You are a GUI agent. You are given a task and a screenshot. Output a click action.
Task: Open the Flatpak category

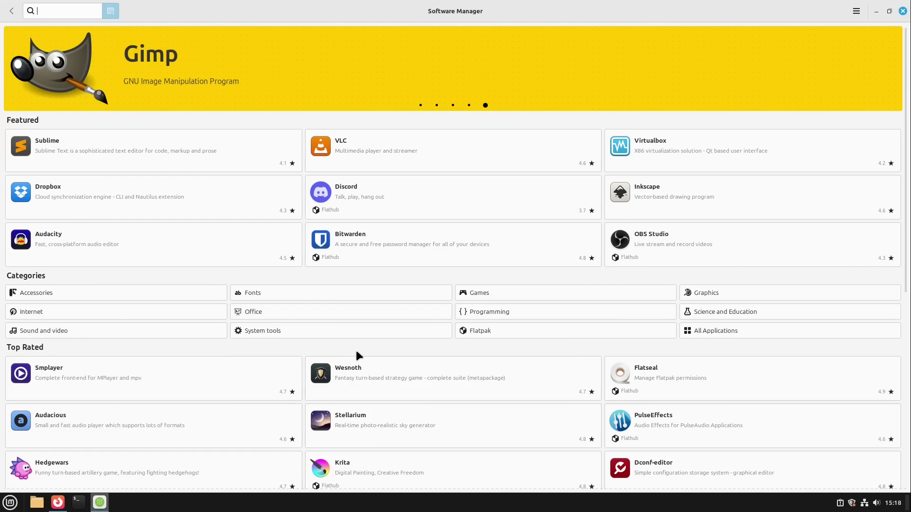[x=565, y=330]
